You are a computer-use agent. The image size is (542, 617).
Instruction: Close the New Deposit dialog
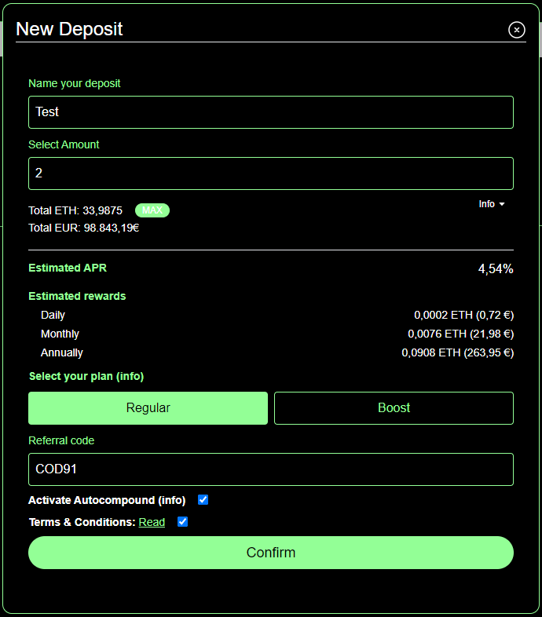[516, 30]
